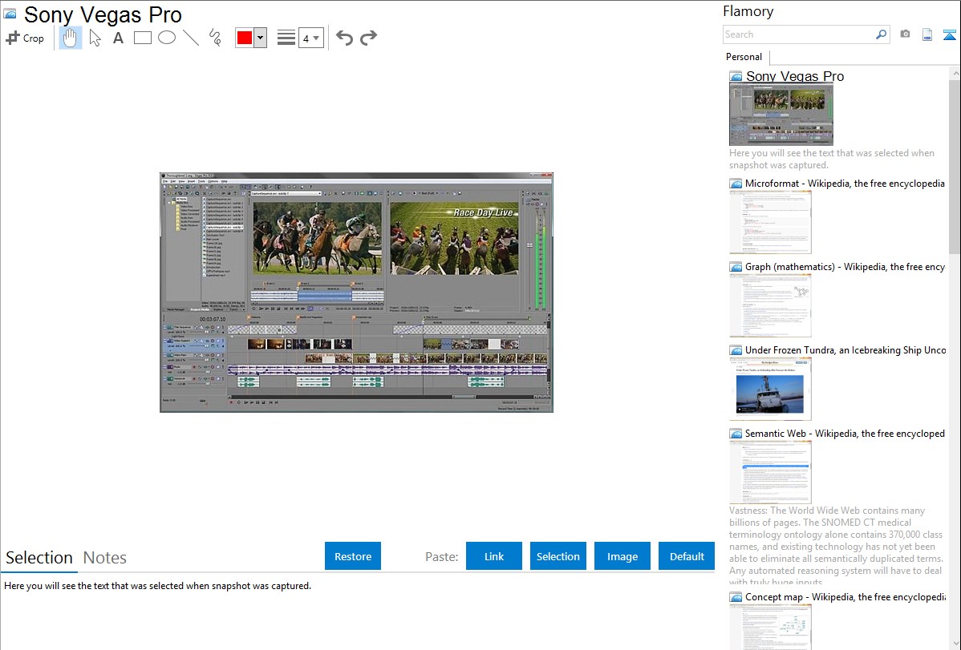This screenshot has width=961, height=650.
Task: Select the Semantic Web thumbnail
Action: click(770, 472)
